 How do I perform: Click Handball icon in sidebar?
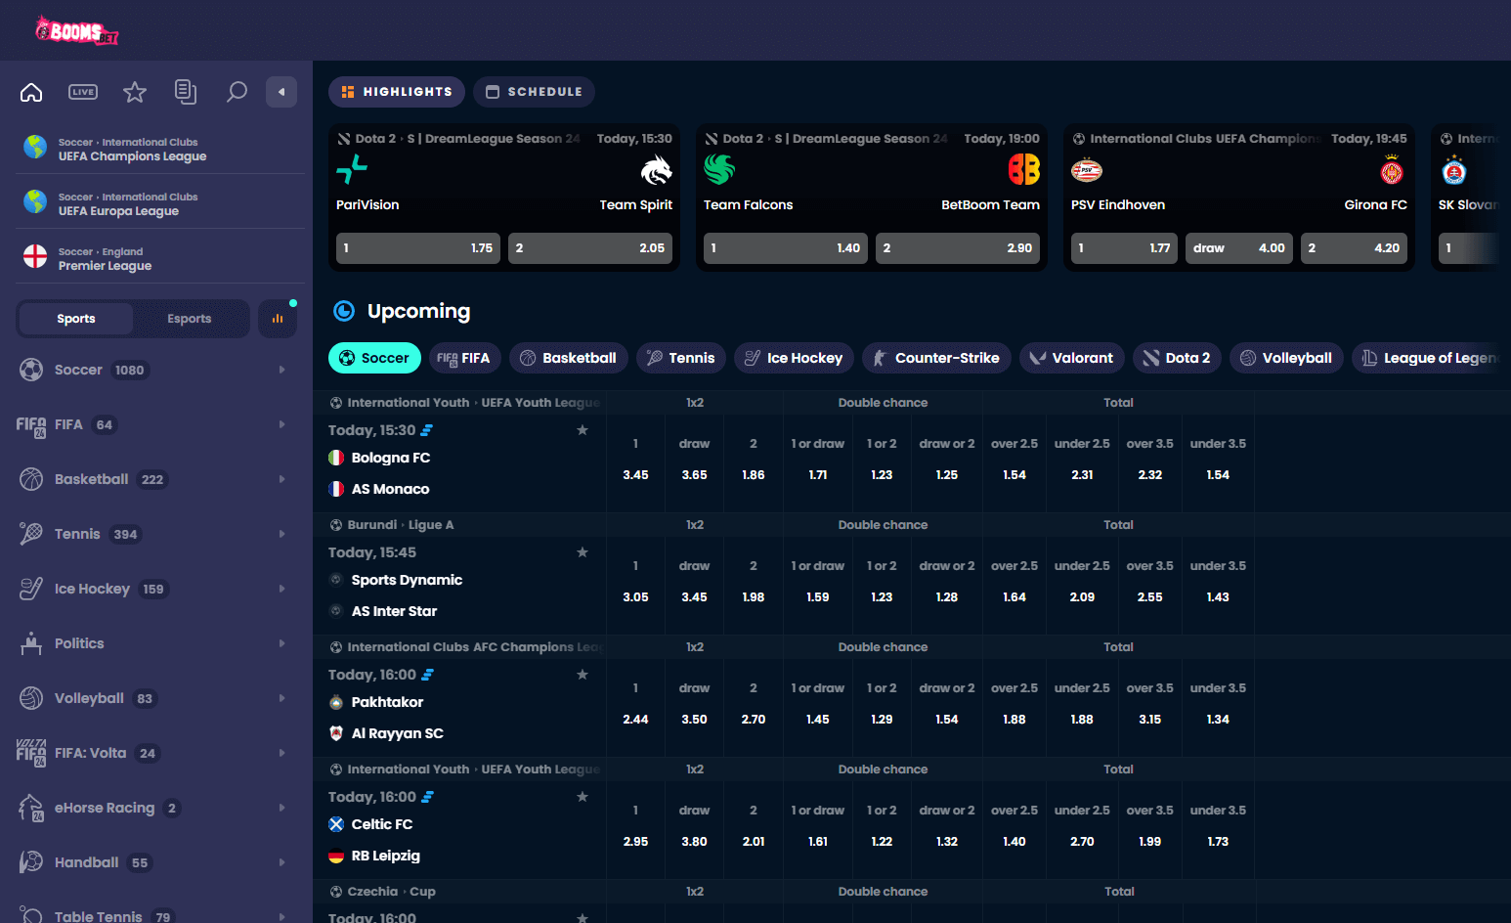(31, 862)
